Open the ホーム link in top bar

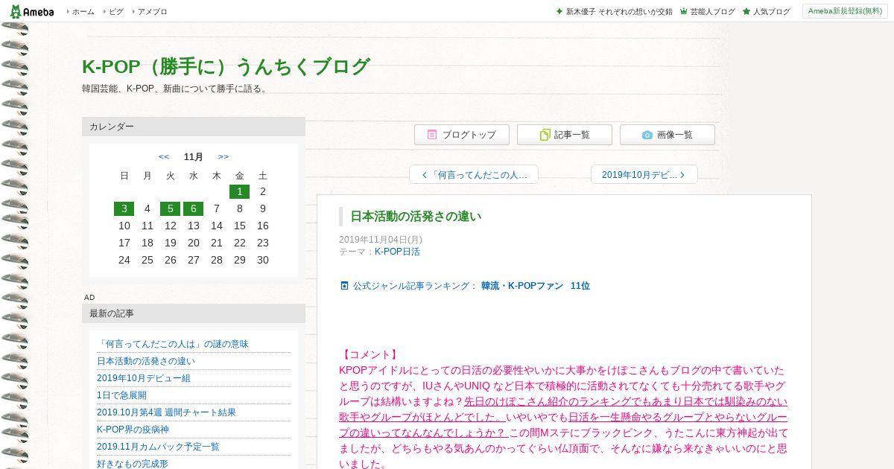(83, 12)
